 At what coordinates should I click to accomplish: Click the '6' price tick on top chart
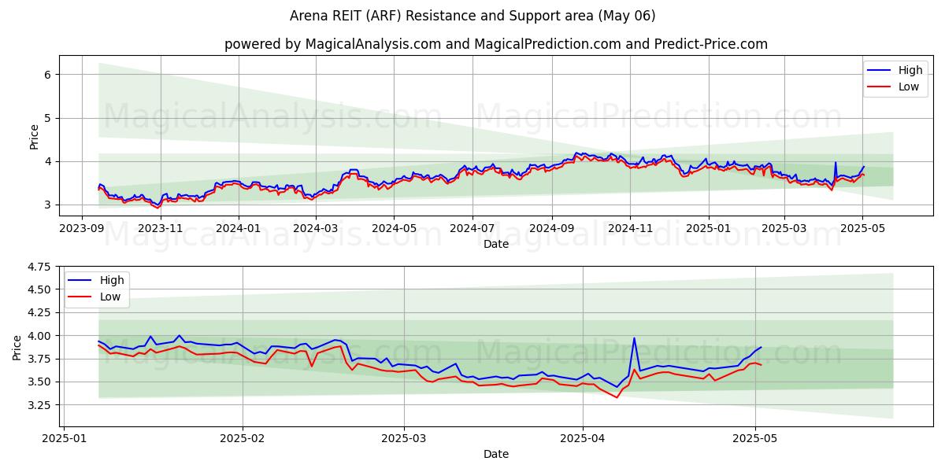pyautogui.click(x=47, y=75)
